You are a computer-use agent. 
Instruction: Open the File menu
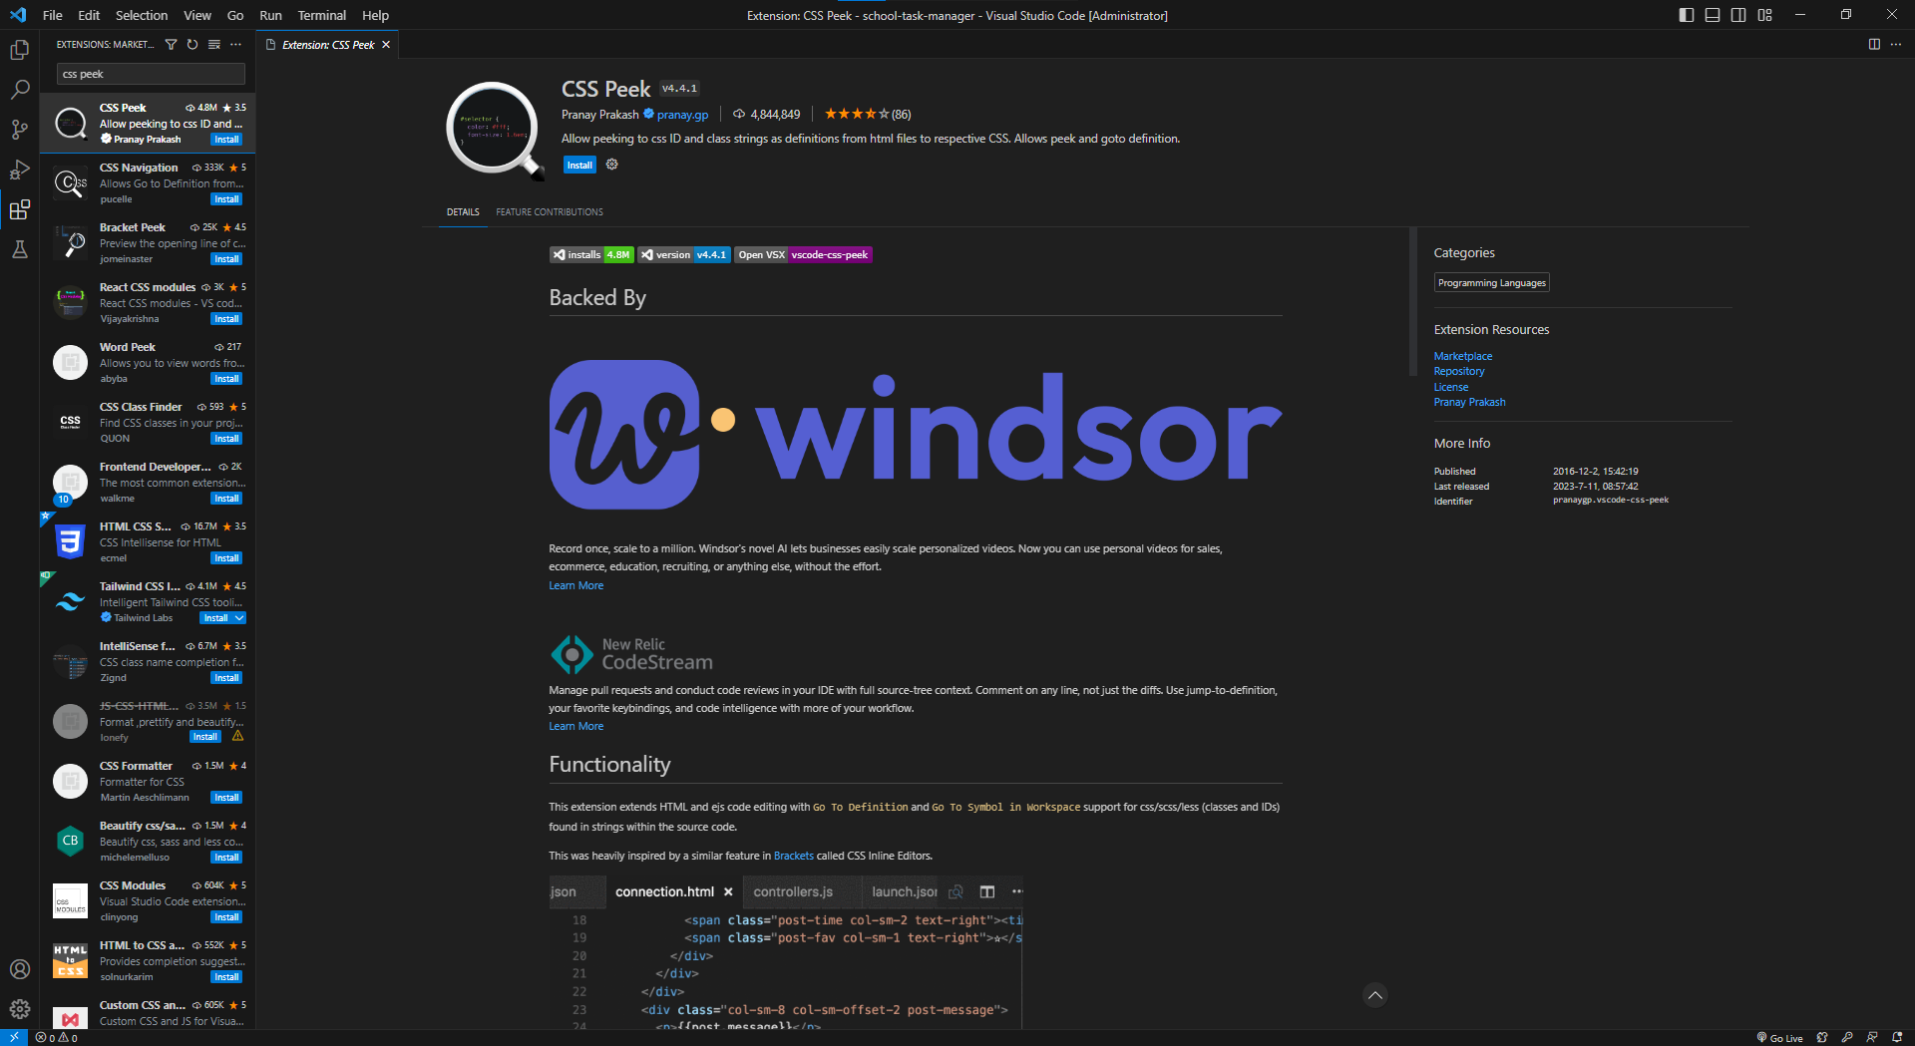[x=53, y=15]
